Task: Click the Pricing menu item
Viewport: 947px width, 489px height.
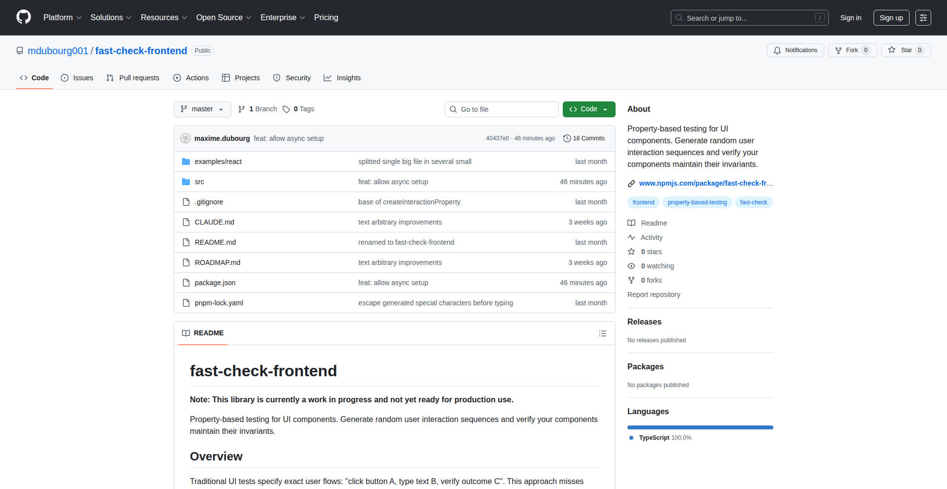Action: coord(326,17)
